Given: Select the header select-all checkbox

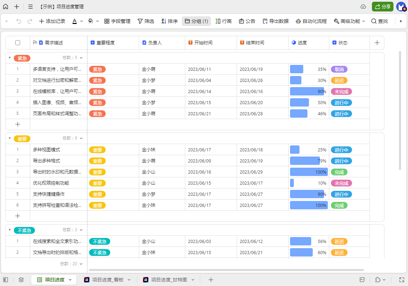Looking at the screenshot, I should [x=18, y=42].
